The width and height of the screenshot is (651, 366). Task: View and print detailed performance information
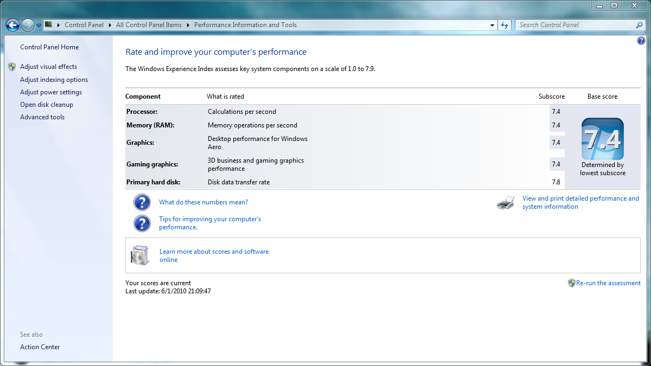point(580,203)
